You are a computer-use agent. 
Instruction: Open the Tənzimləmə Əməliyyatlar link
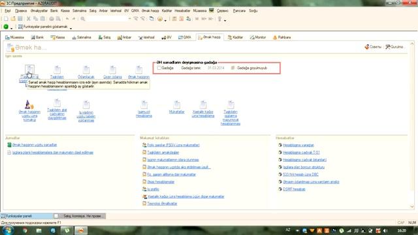pos(162,204)
